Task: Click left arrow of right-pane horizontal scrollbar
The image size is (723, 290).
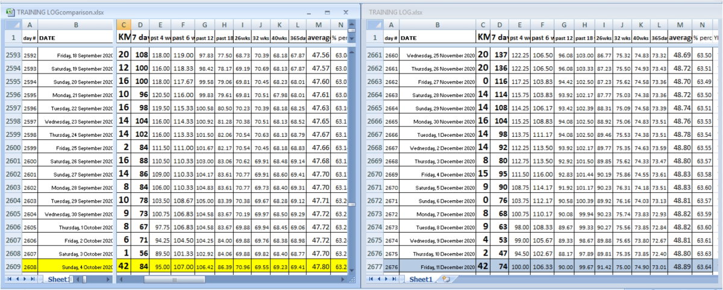Action: [x=121, y=279]
